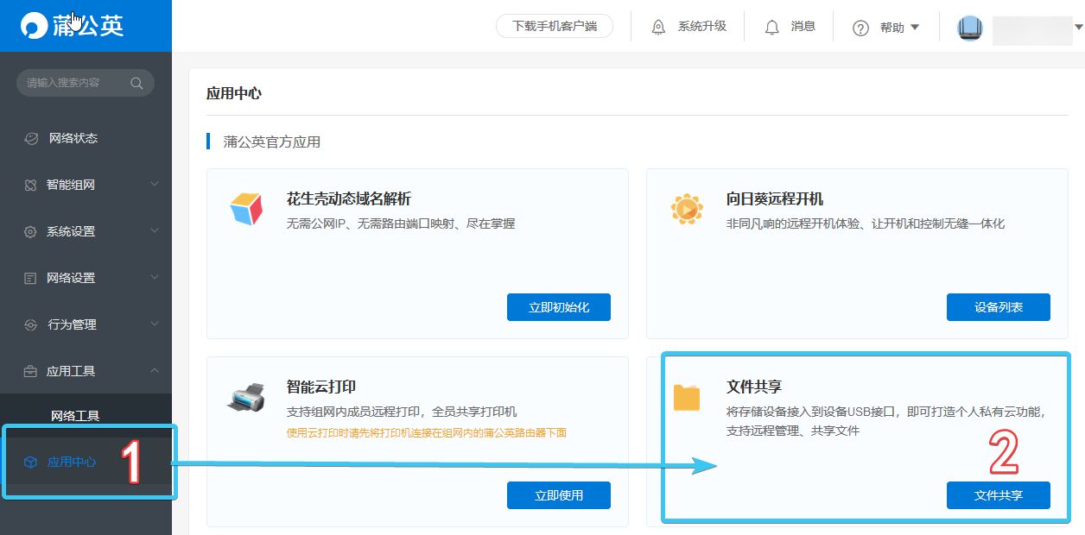Select 网络工具 submenu item
Screen dimensions: 1085x535
pos(75,416)
